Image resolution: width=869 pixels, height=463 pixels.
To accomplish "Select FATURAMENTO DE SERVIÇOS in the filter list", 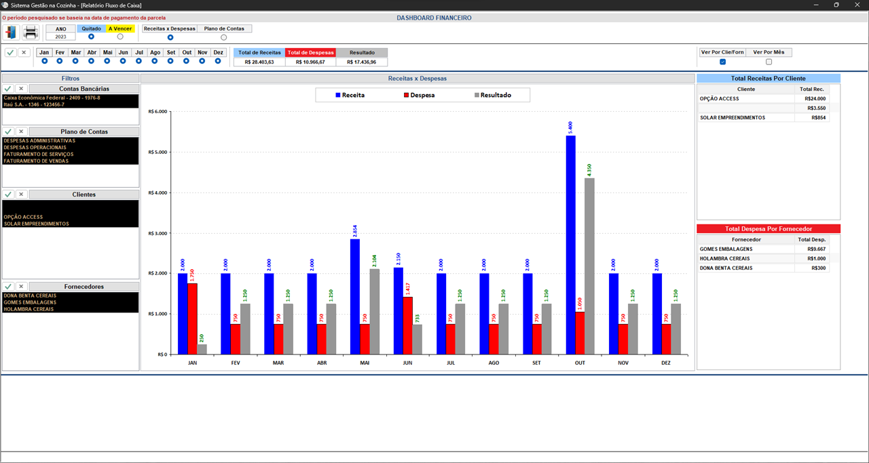I will click(71, 154).
